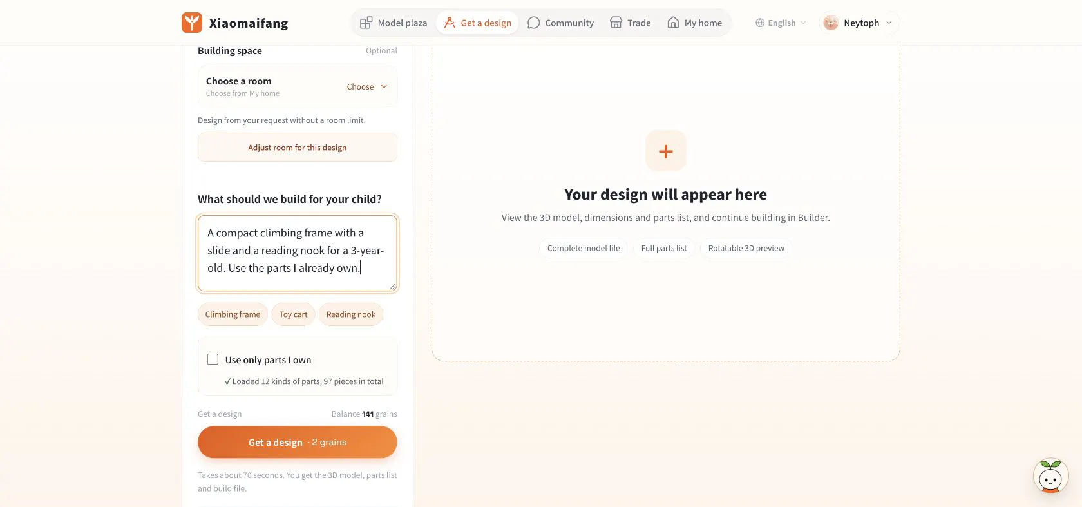
Task: Select the Climbing frame suggestion chip
Action: point(233,314)
